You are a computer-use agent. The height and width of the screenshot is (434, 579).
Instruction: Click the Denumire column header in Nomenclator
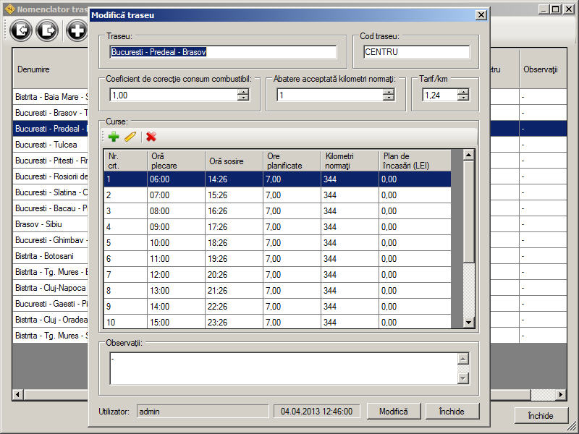tap(51, 69)
